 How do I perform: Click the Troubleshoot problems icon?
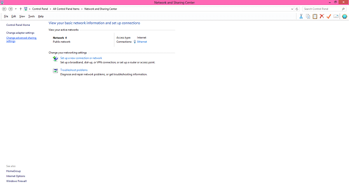click(x=55, y=71)
